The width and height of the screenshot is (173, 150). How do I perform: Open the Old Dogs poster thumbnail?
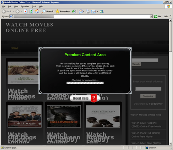[x=25, y=116]
